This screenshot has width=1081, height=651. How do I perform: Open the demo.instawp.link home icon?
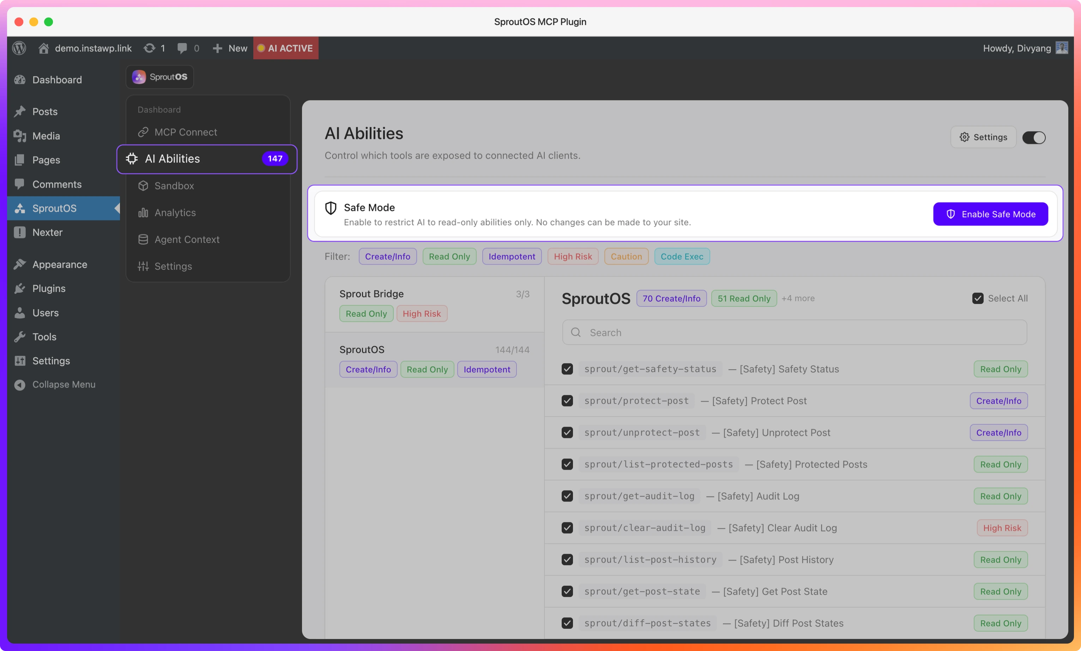[x=43, y=48]
